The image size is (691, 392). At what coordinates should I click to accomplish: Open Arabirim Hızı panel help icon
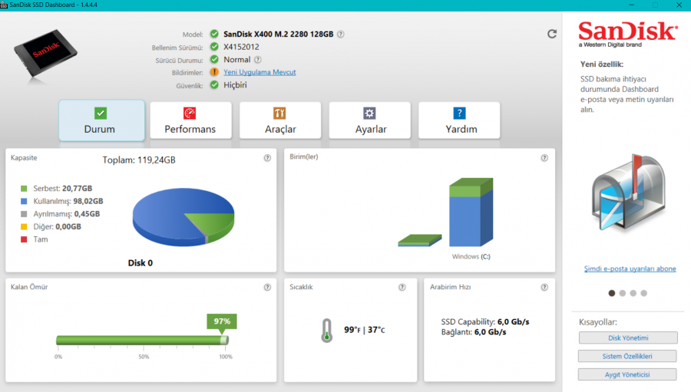544,287
